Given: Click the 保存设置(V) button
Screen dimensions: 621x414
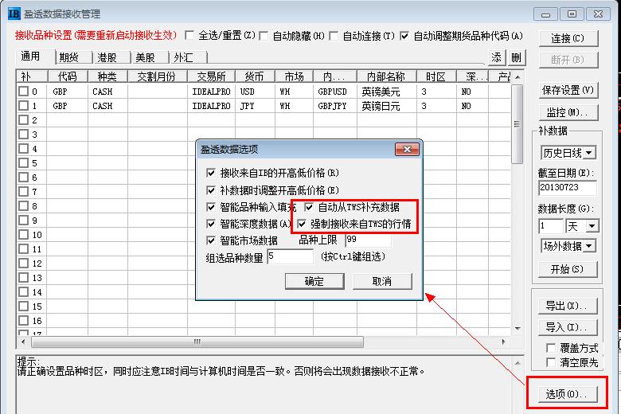Looking at the screenshot, I should [568, 90].
